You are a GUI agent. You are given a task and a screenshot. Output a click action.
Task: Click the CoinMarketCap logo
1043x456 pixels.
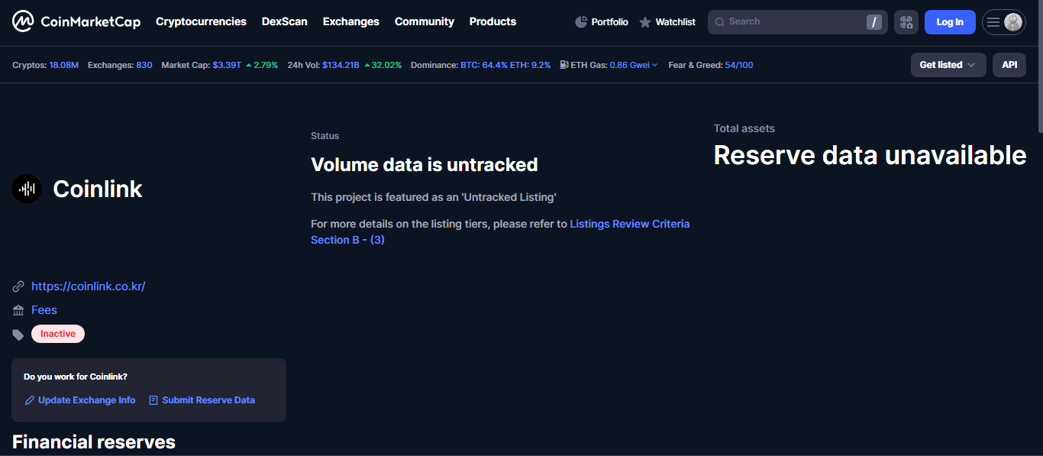[x=76, y=21]
